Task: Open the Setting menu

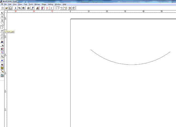Action: [50, 4]
